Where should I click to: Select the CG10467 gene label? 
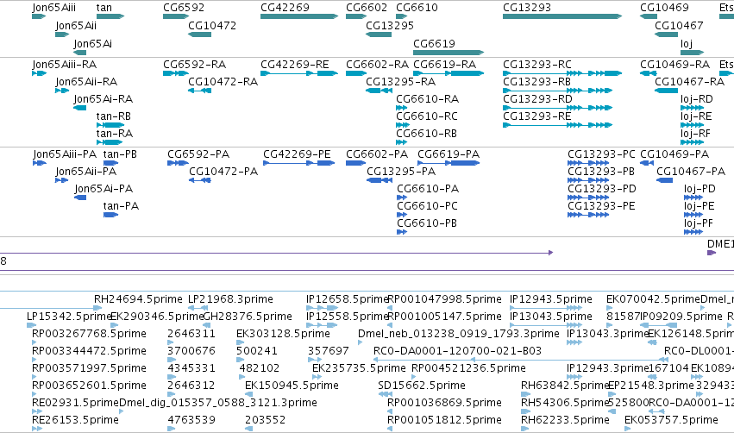click(x=679, y=26)
